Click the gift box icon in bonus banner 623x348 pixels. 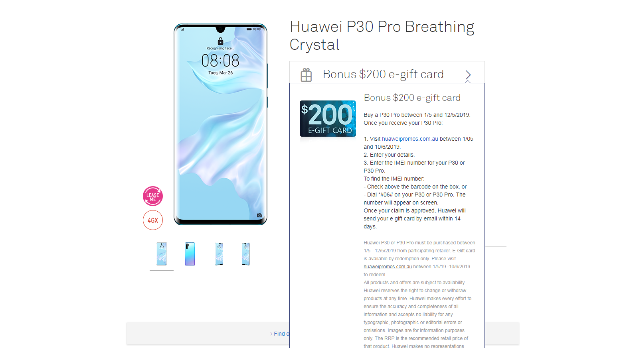[x=306, y=75]
